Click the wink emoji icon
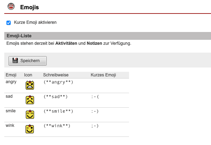This screenshot has width=211, height=145. pos(30,129)
